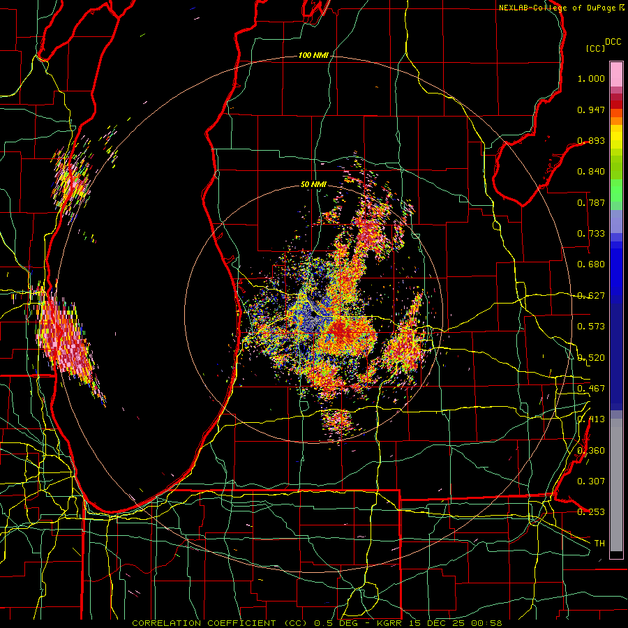Click the 0.787 color scale label
Screen dimensions: 628x628
pyautogui.click(x=591, y=202)
